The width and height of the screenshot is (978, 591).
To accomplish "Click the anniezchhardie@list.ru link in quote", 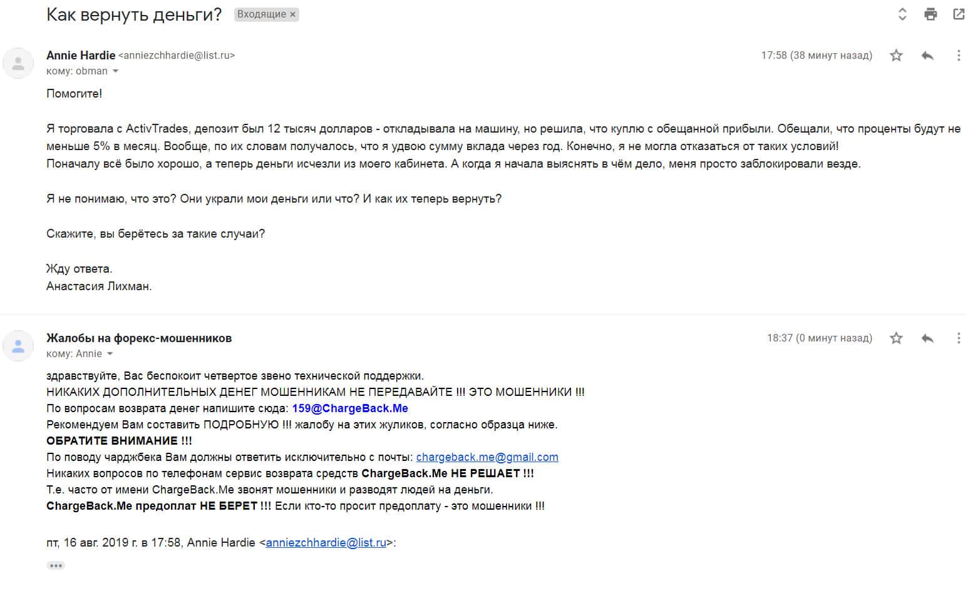I will click(326, 543).
